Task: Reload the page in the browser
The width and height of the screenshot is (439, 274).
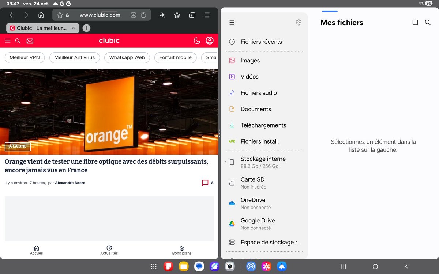Action: tap(143, 15)
